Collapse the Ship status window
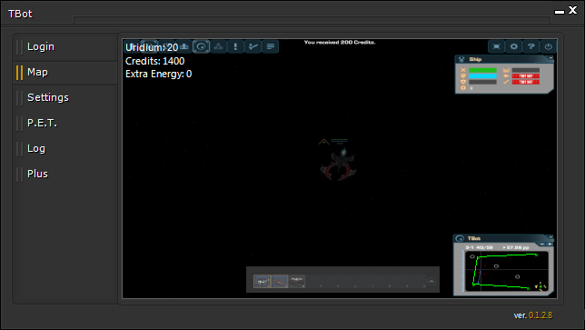Image resolution: width=585 pixels, height=330 pixels. click(x=550, y=57)
